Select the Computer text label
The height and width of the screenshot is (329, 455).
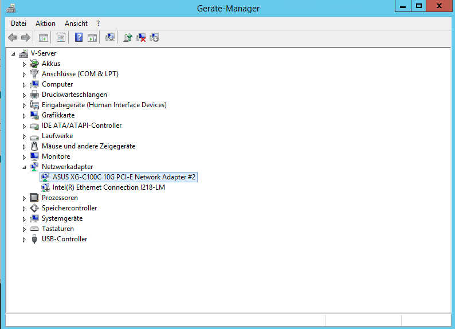pos(57,84)
